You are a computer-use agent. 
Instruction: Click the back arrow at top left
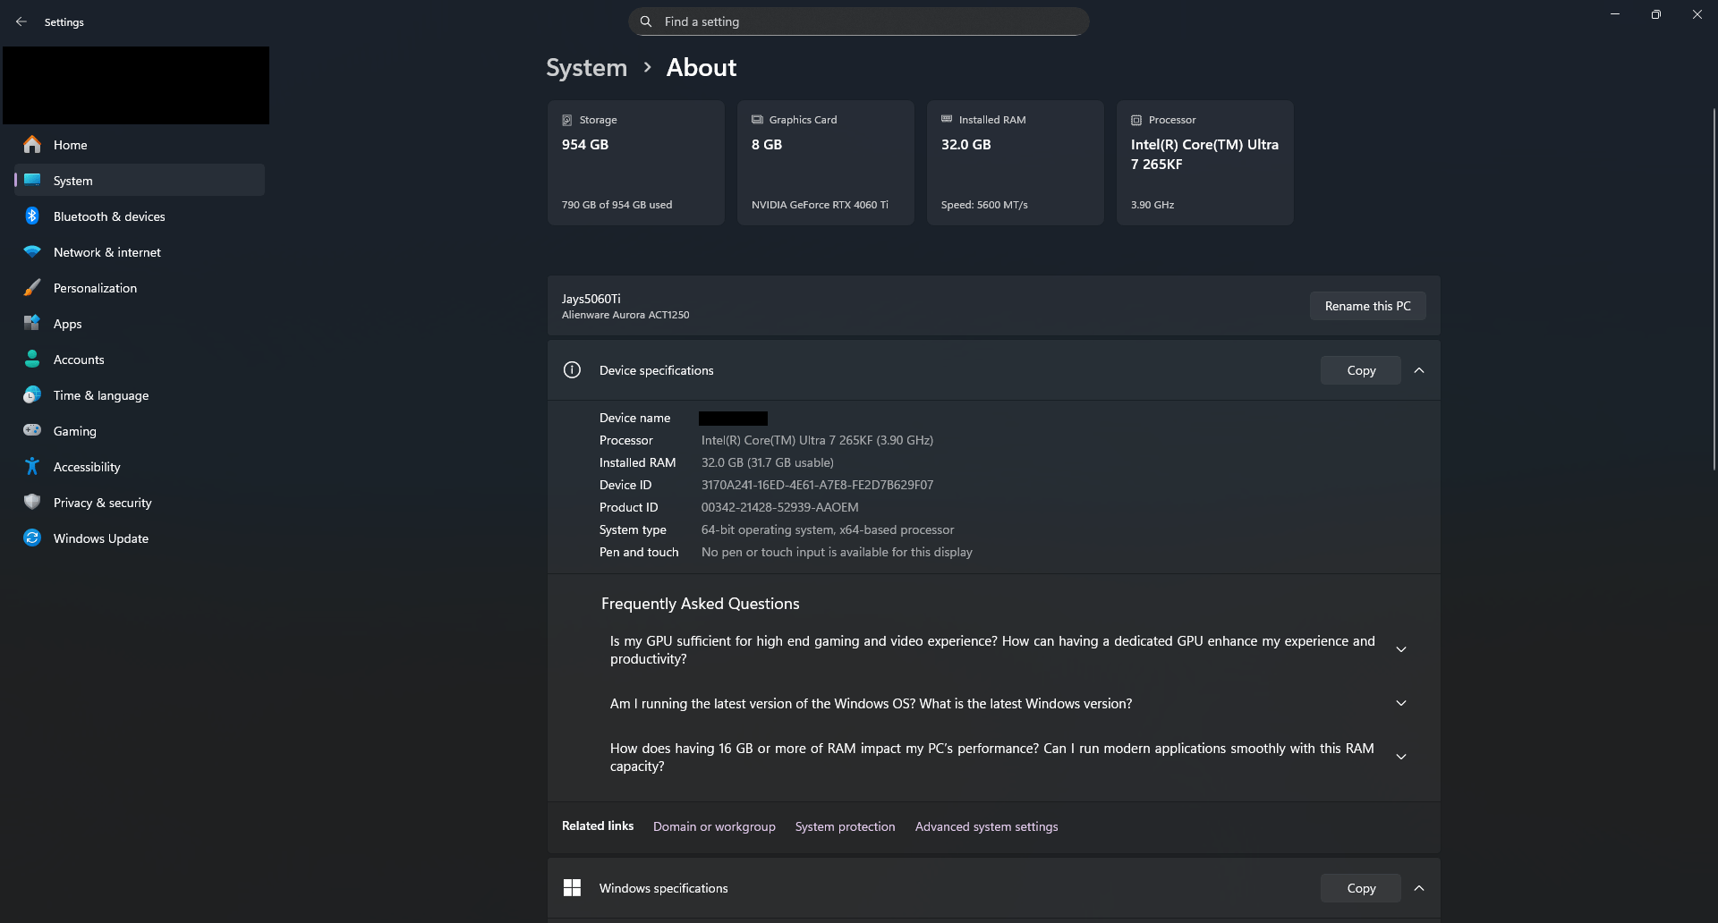click(21, 21)
